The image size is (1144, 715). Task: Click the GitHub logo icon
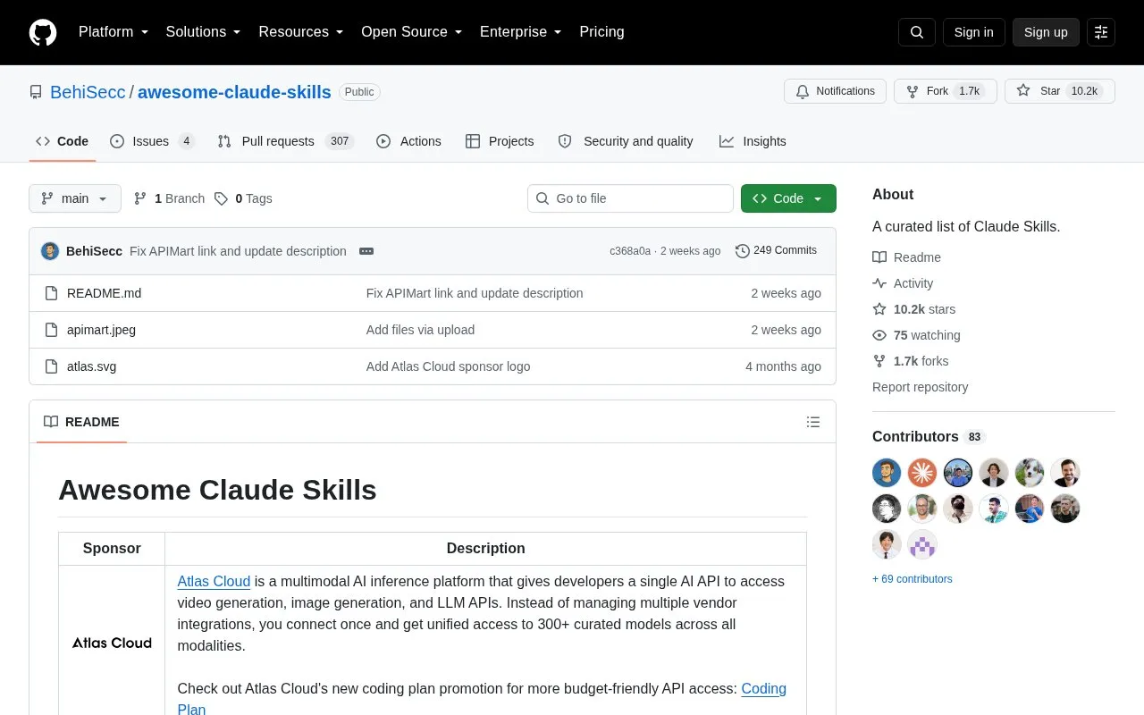coord(43,32)
